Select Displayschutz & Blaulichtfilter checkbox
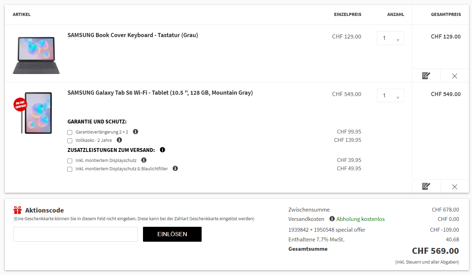Image resolution: width=472 pixels, height=275 pixels. point(70,169)
